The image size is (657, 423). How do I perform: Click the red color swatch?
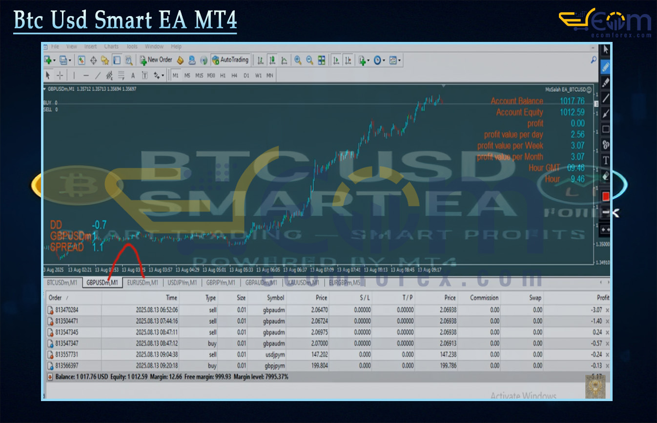[x=606, y=196]
